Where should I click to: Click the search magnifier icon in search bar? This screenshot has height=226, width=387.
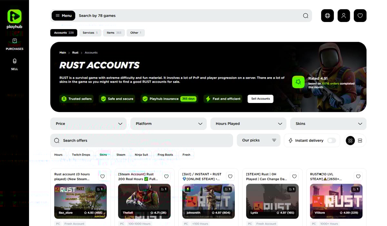click(305, 15)
